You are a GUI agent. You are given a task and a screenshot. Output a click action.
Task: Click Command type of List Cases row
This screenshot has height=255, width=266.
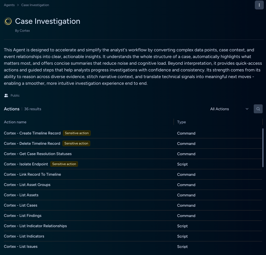pyautogui.click(x=186, y=205)
